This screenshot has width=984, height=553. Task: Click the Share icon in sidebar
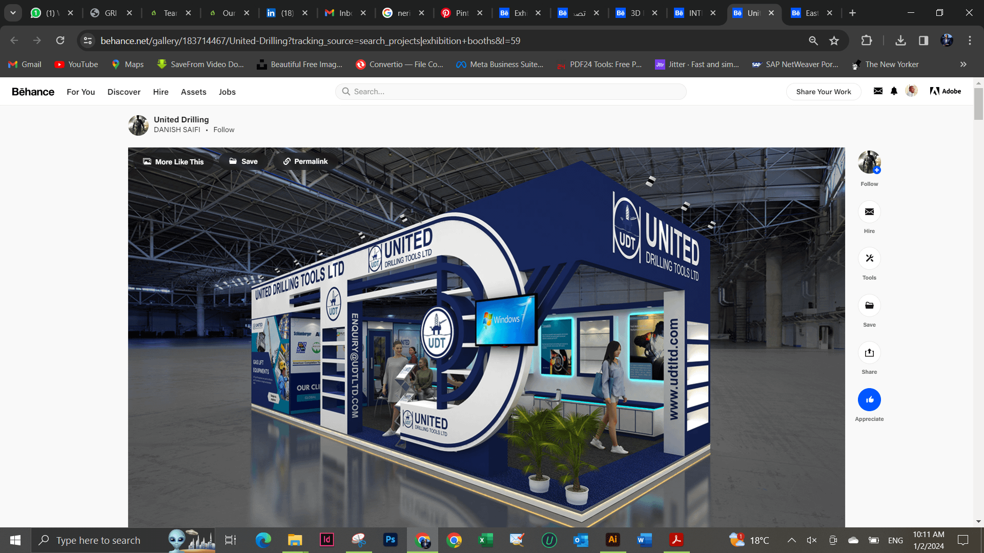[869, 353]
